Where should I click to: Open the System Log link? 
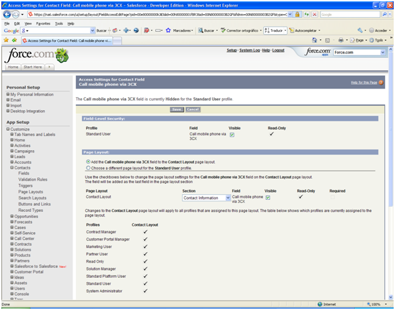249,51
